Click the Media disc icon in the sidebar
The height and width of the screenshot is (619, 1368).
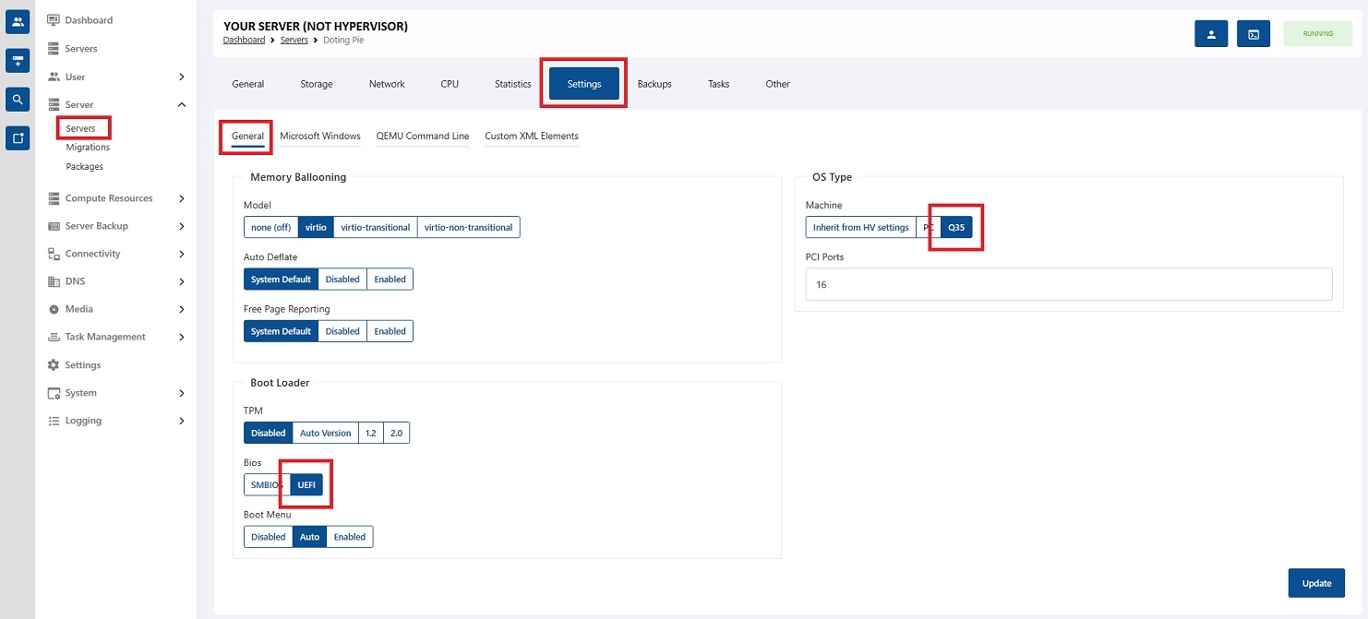click(54, 309)
